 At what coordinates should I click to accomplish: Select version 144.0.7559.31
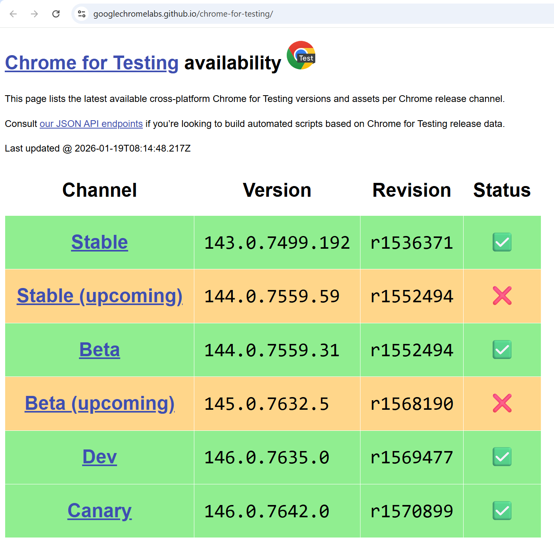272,350
